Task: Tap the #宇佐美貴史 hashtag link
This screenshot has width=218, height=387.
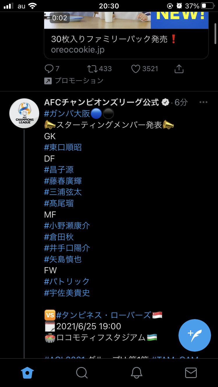Action: coord(67,293)
